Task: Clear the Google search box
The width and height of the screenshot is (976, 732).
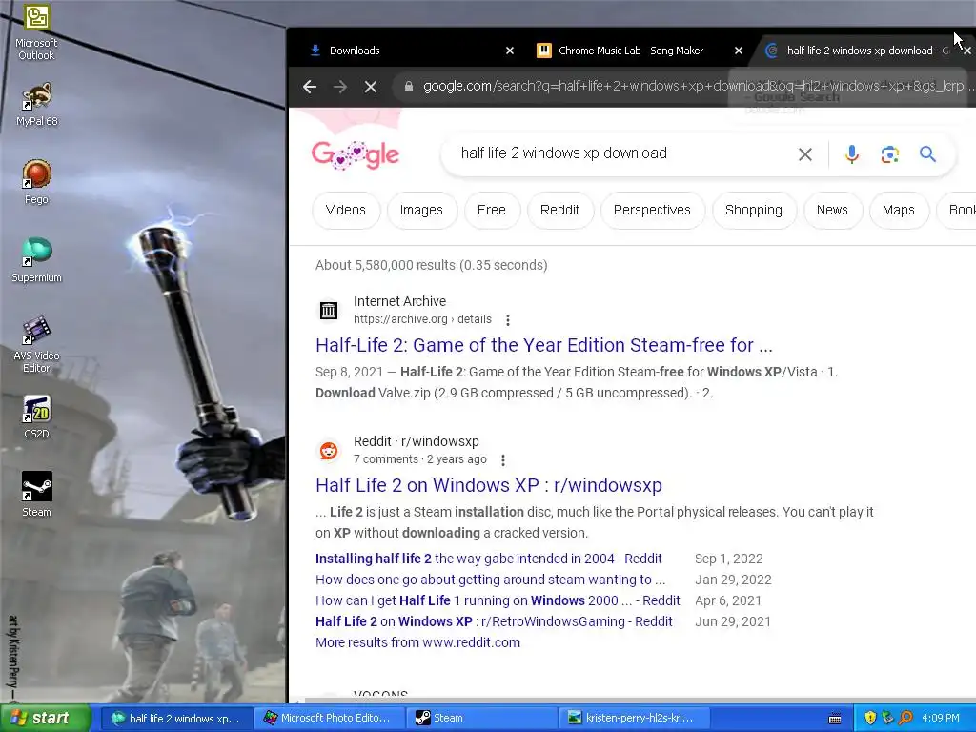Action: 804,153
